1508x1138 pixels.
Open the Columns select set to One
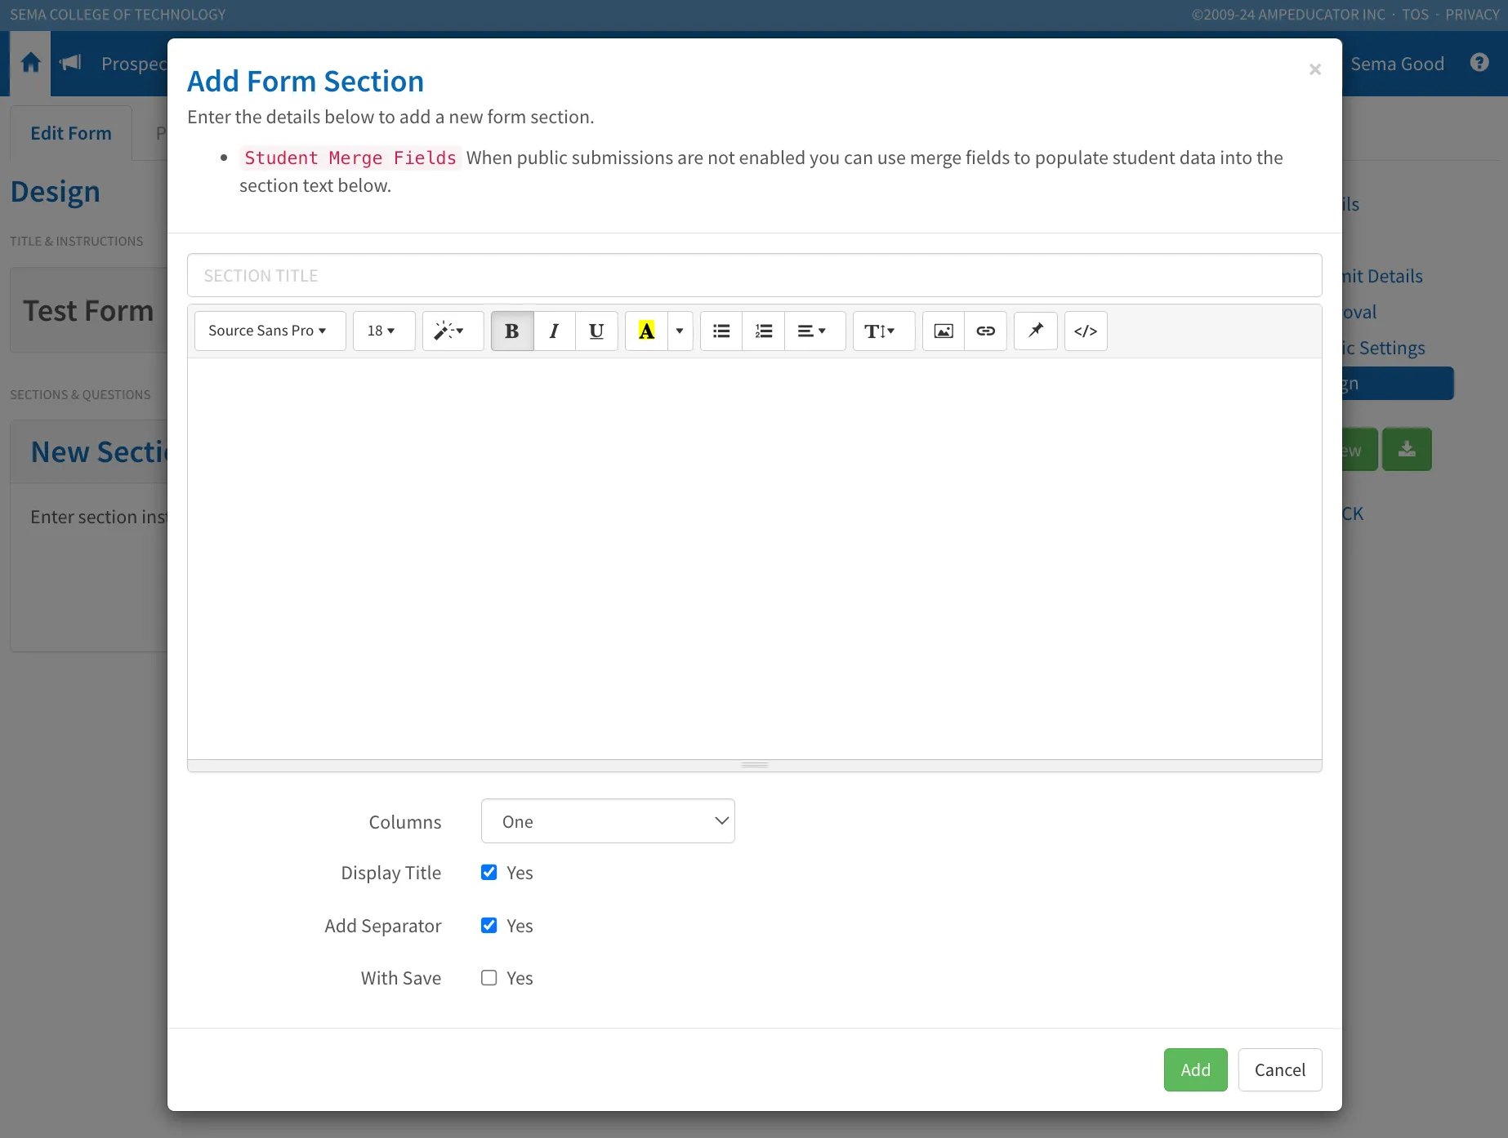608,821
